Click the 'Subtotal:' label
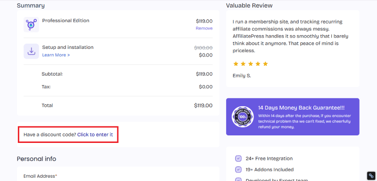 [52, 74]
